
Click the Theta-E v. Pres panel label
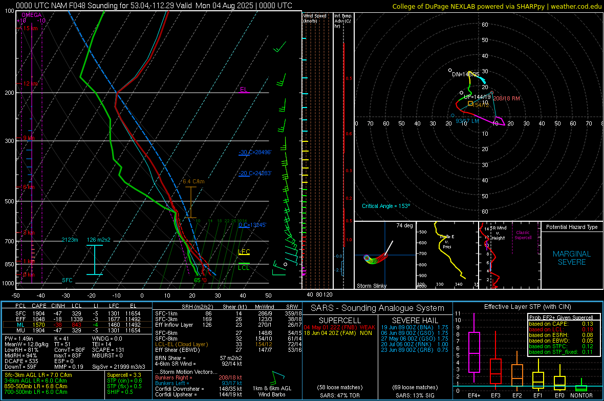pyautogui.click(x=447, y=241)
